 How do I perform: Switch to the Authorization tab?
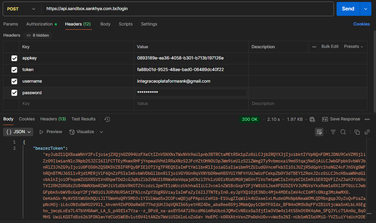(x=41, y=24)
